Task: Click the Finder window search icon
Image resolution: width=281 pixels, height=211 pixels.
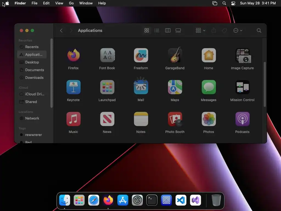Action: (259, 30)
